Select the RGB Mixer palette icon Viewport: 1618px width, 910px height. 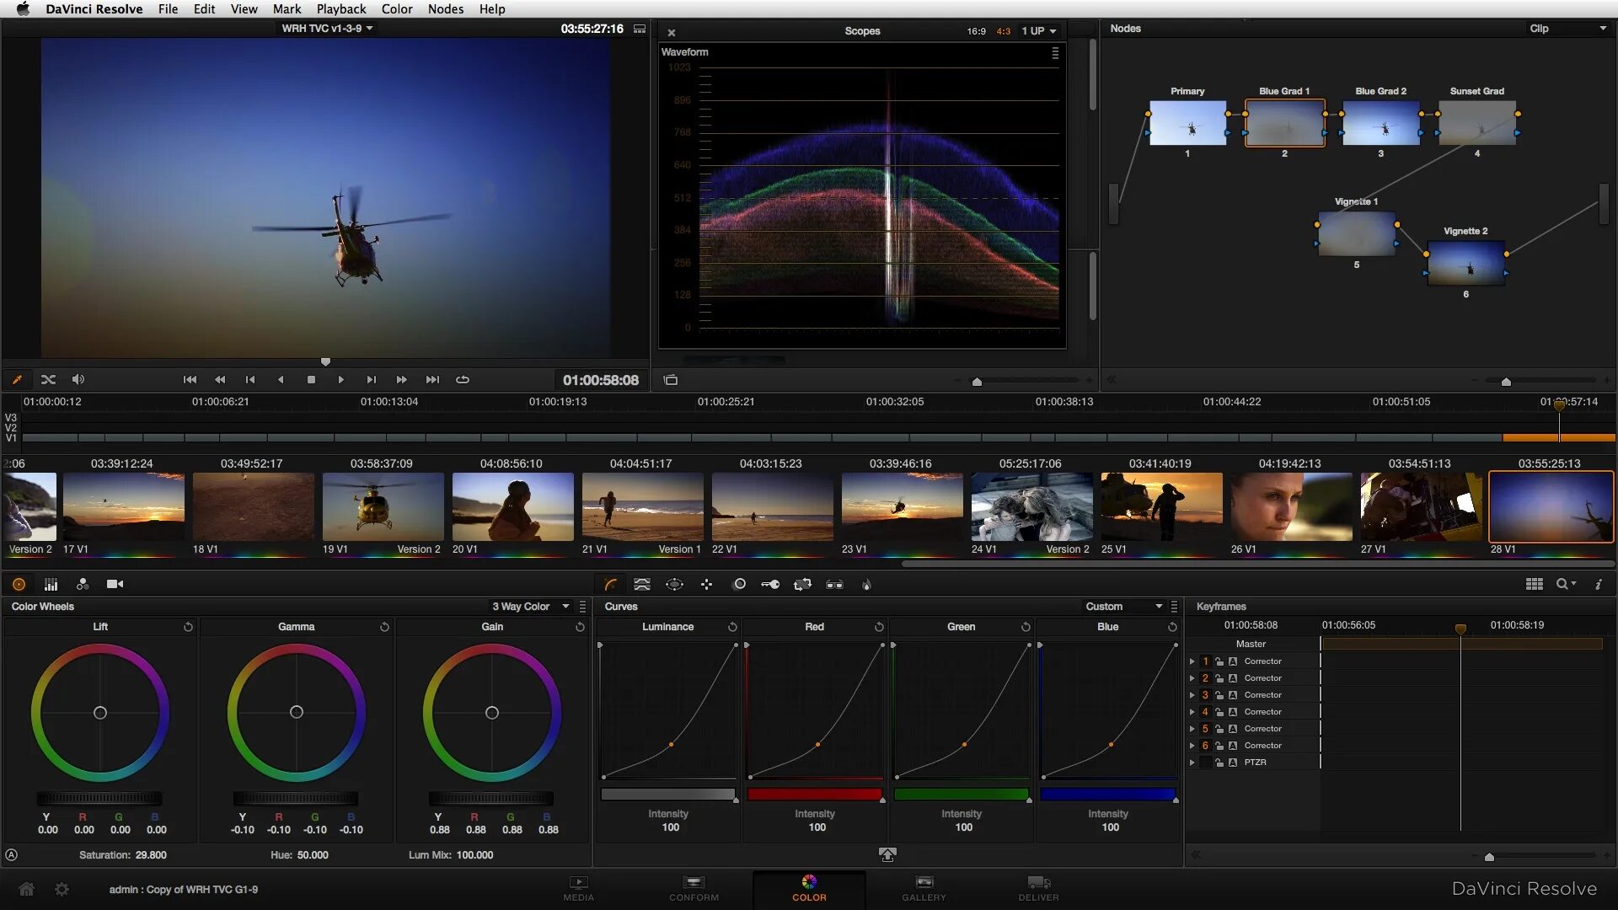pyautogui.click(x=83, y=584)
